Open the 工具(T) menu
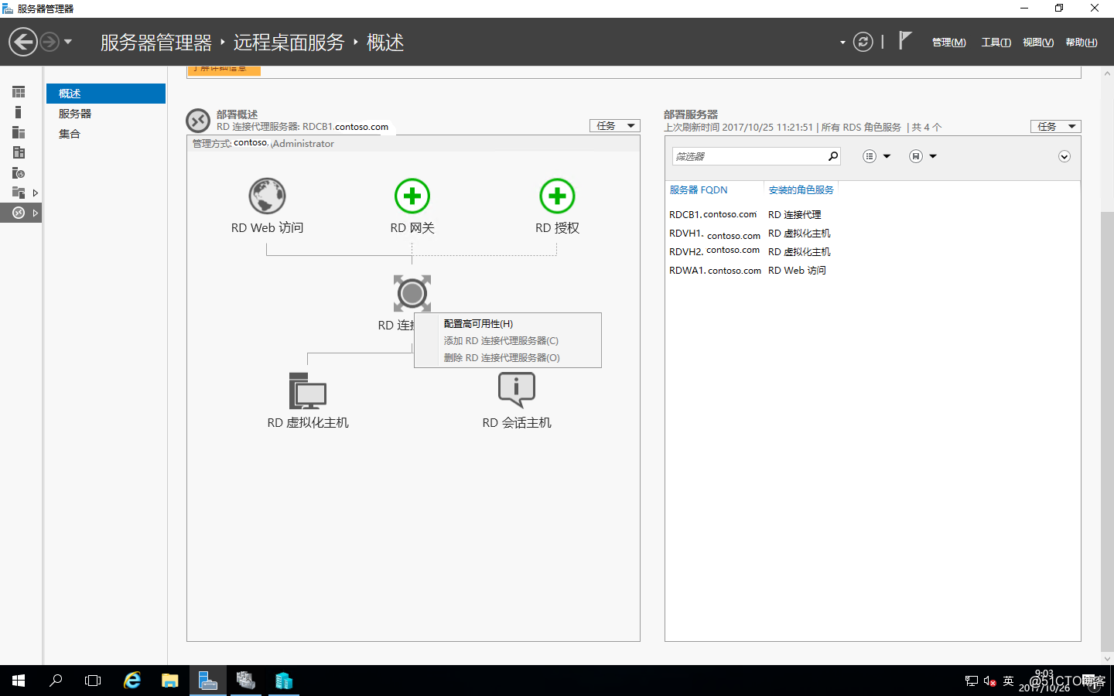The width and height of the screenshot is (1114, 696). (996, 43)
